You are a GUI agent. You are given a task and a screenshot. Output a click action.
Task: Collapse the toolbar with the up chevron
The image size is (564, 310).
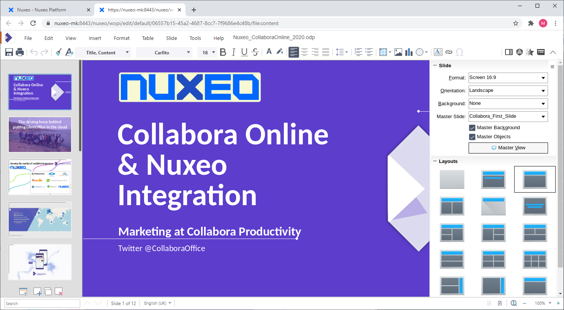tap(553, 52)
